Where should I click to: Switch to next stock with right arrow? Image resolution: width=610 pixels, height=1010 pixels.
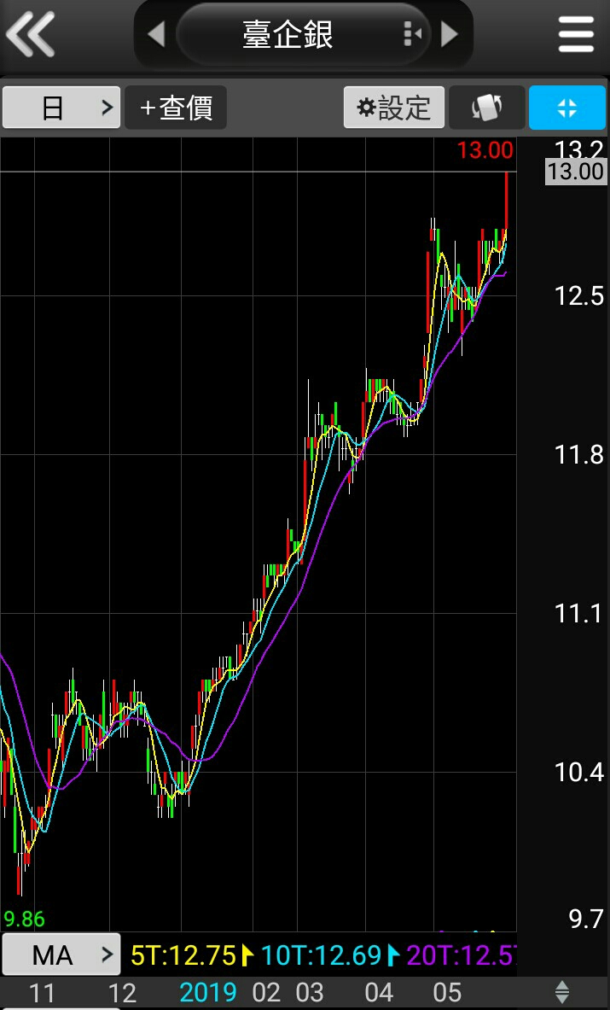click(450, 33)
